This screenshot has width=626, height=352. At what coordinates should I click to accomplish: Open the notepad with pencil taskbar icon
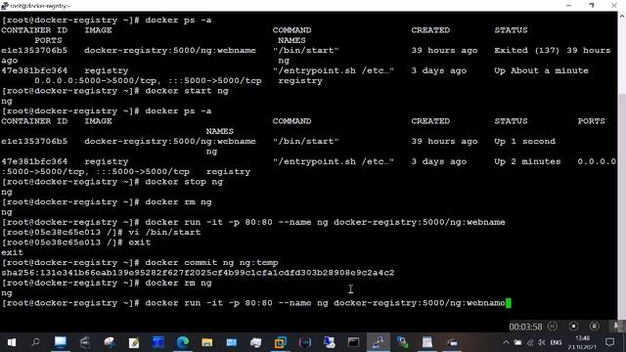coord(134,342)
